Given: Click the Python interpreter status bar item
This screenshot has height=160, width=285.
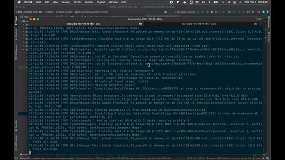Looking at the screenshot, I should 246,158.
